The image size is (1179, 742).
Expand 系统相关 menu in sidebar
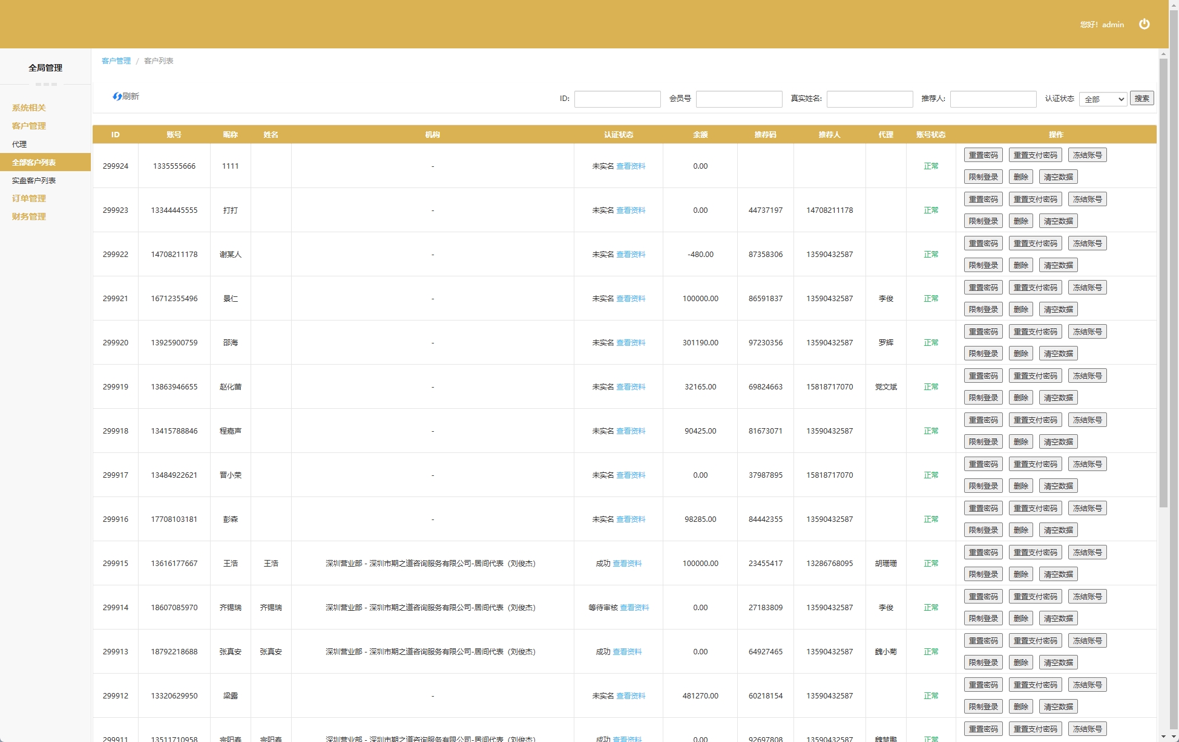point(29,108)
